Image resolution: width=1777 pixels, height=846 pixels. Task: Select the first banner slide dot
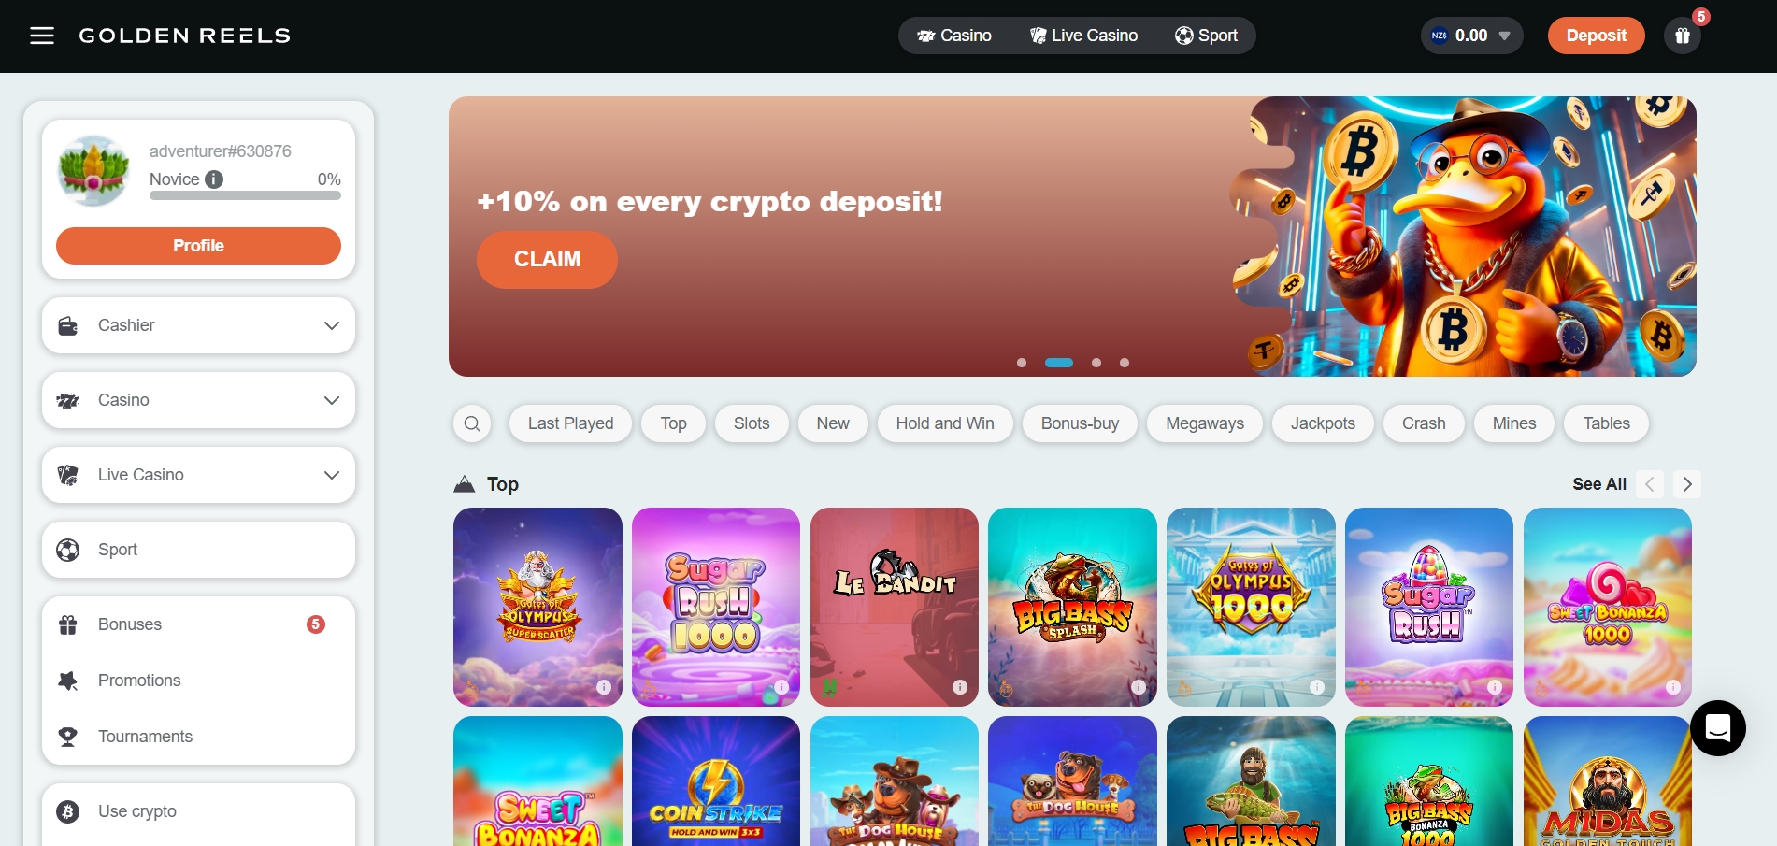pos(1022,363)
